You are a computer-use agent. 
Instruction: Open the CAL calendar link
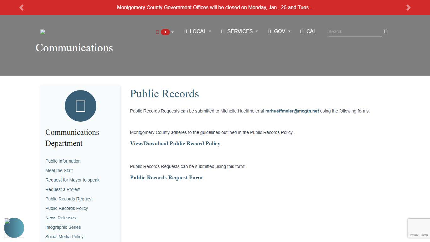pyautogui.click(x=308, y=32)
